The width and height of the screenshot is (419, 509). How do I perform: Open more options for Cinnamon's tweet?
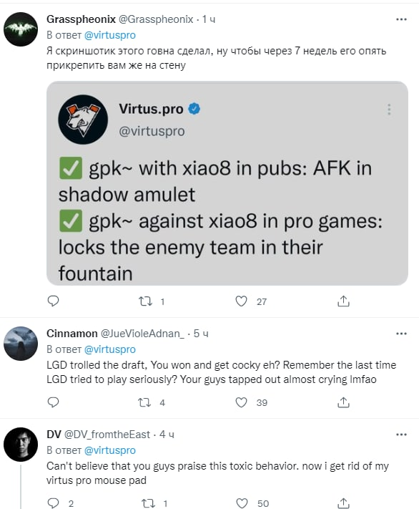(401, 334)
